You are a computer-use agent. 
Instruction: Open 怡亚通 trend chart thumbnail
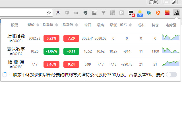tap(171, 63)
